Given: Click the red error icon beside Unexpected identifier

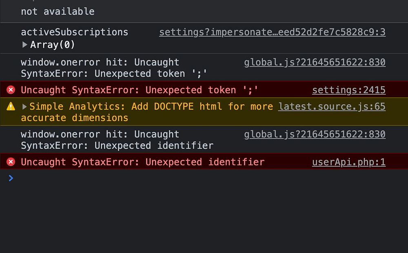Looking at the screenshot, I should point(11,162).
